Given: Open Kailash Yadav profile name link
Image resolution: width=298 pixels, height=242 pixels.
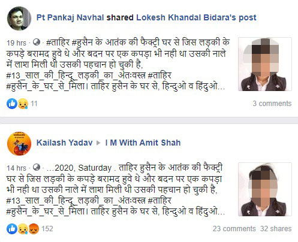Looking at the screenshot, I should point(64,143).
